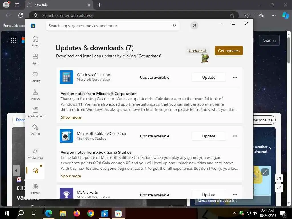Screen dimensions: 292x219
Task: Click the Update all link
Action: point(198,51)
